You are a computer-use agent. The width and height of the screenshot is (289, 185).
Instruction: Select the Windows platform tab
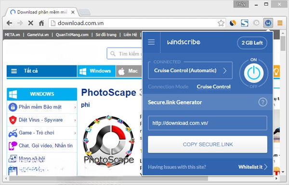(x=97, y=71)
